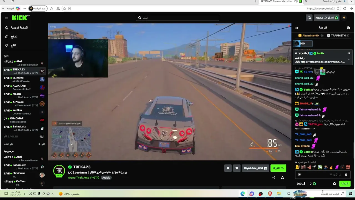Select the Arabic language tag
Image resolution: width=355 pixels, height=200 pixels.
point(106,177)
